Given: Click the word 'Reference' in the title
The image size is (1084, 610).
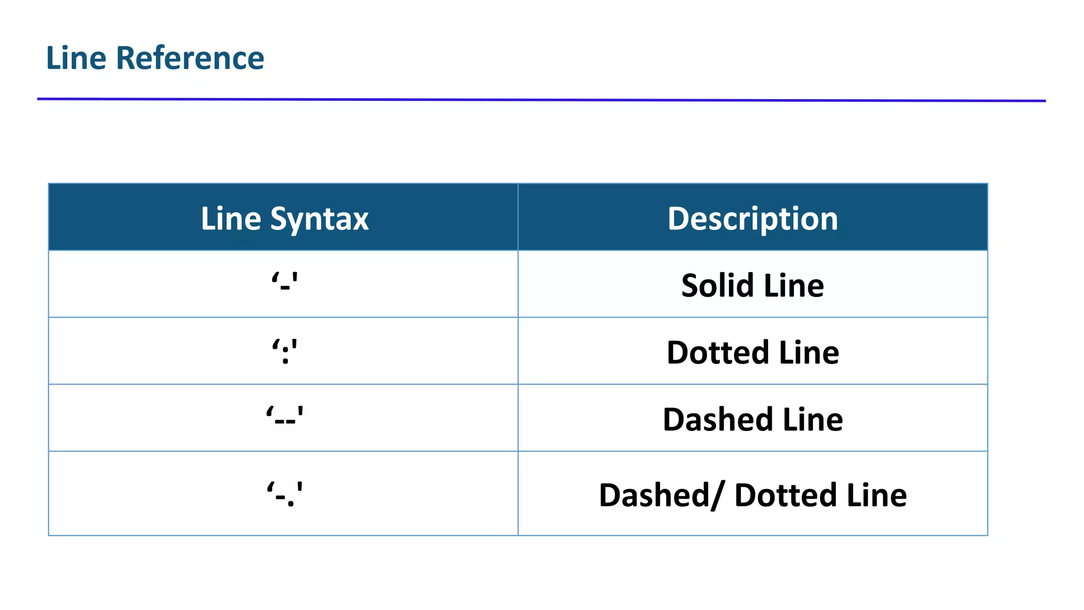Looking at the screenshot, I should pyautogui.click(x=189, y=58).
